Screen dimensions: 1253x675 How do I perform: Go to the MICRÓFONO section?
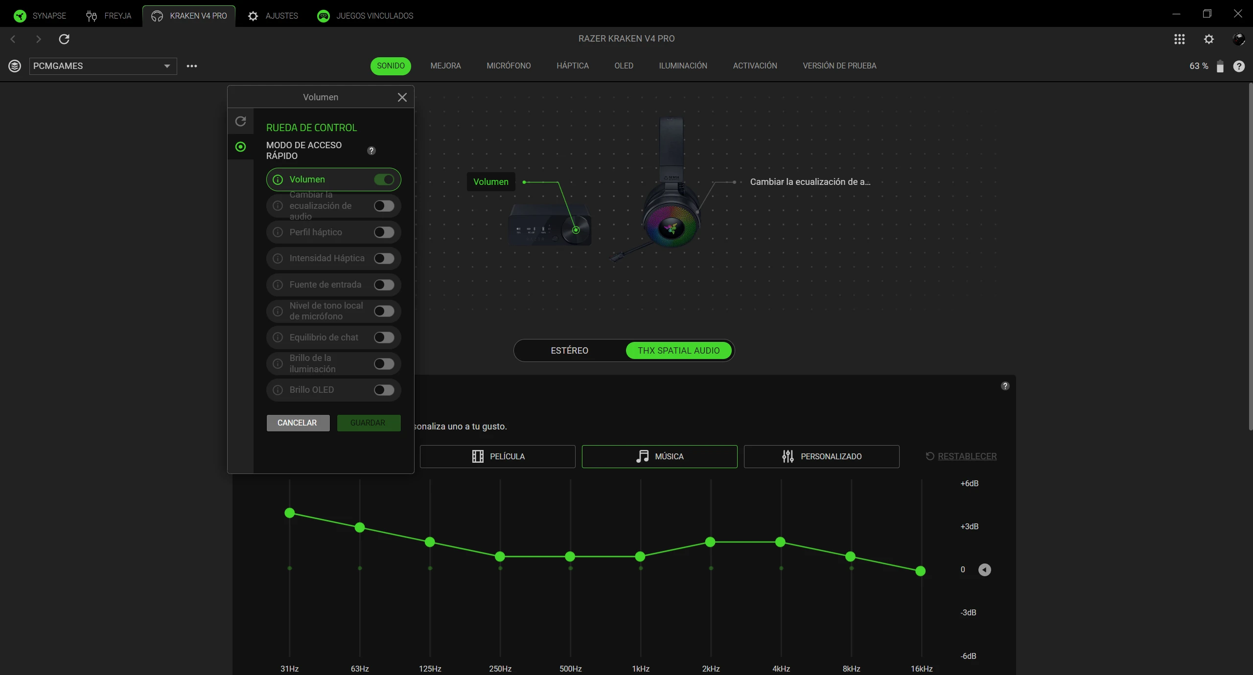coord(509,66)
